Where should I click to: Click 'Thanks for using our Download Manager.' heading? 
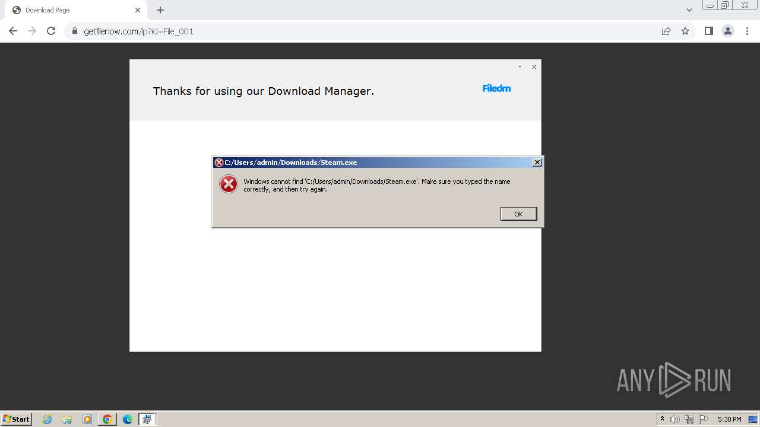[x=264, y=91]
